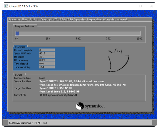Close the Ghost32 window
This screenshot has height=128, width=161.
coord(152,6)
